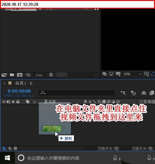Click the motion blur column icon

[x=109, y=102]
